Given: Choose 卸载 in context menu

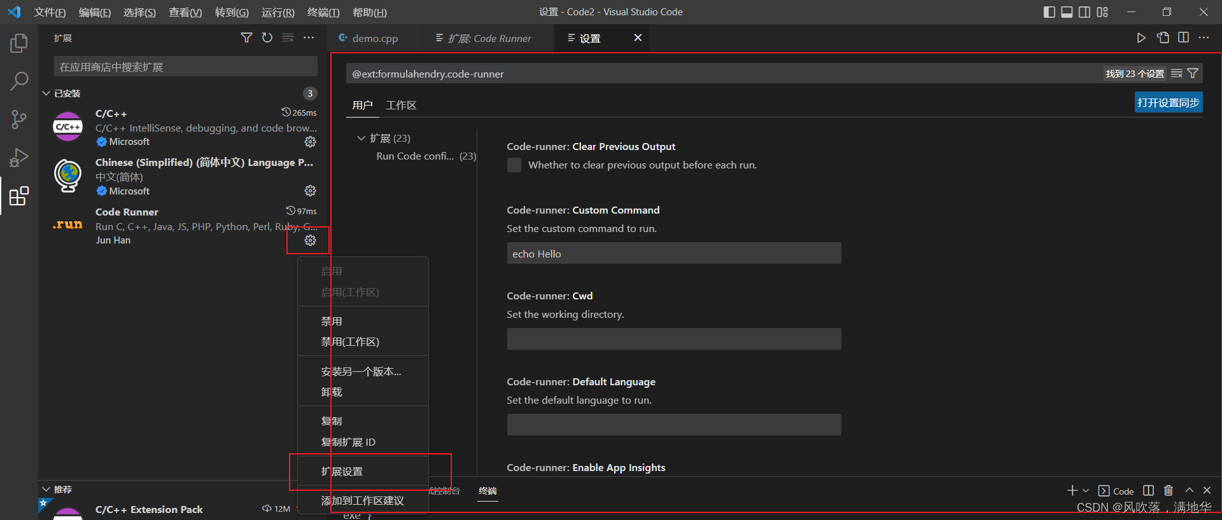Looking at the screenshot, I should click(x=363, y=392).
